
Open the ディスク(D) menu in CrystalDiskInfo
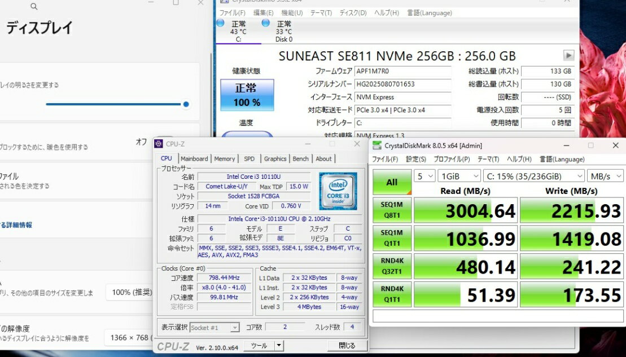coord(353,12)
